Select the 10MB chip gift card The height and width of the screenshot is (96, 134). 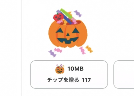(69, 74)
